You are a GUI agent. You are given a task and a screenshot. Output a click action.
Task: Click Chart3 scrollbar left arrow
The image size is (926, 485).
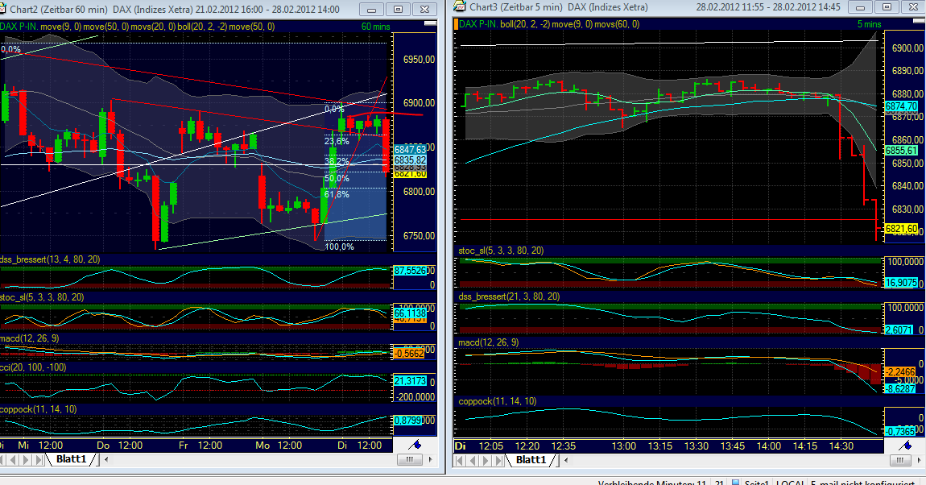tap(566, 459)
